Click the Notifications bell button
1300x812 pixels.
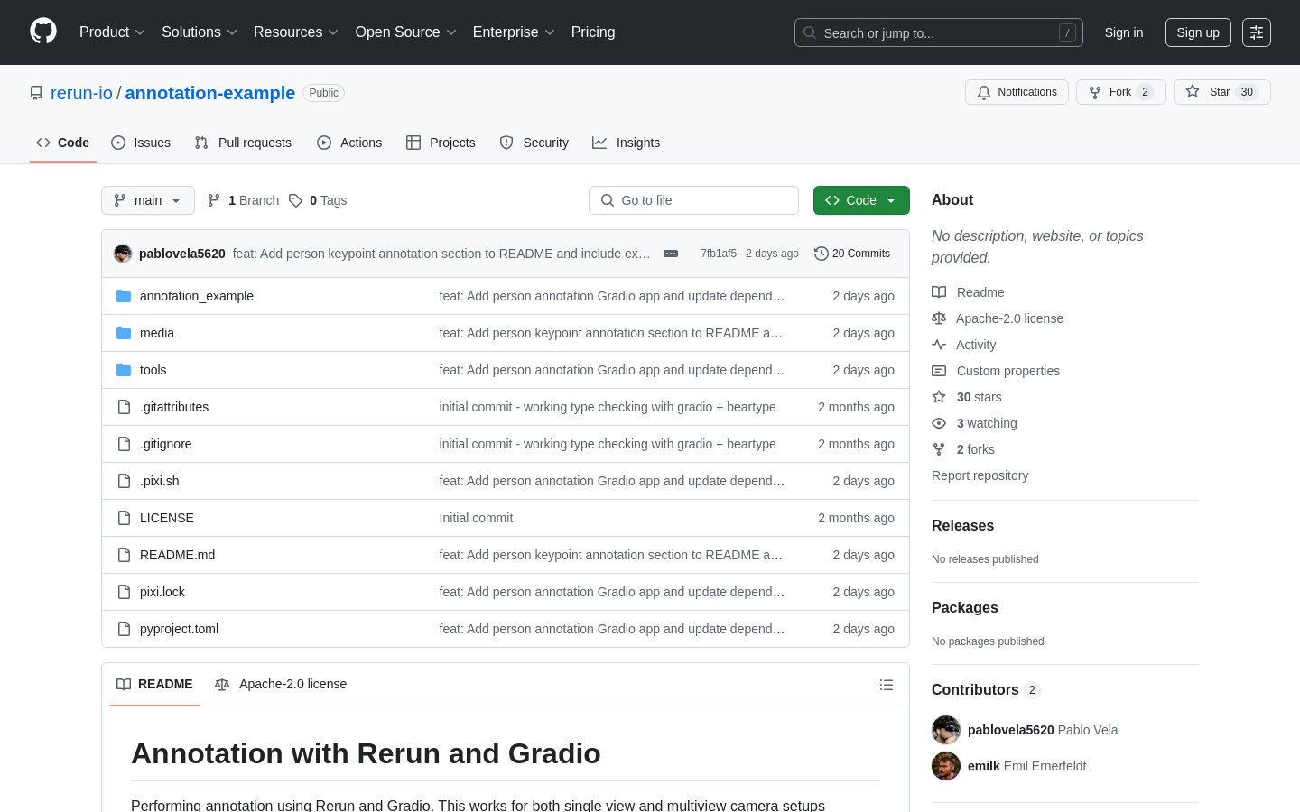tap(1017, 92)
